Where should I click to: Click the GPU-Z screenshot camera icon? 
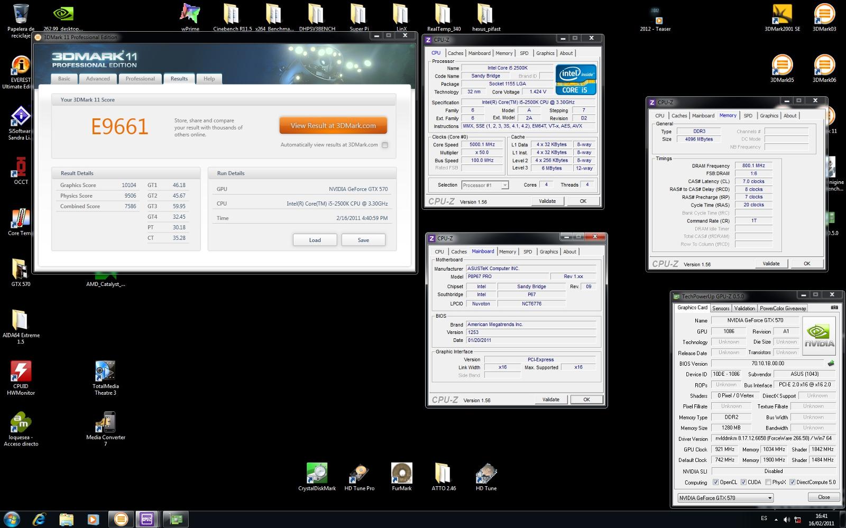pos(834,308)
